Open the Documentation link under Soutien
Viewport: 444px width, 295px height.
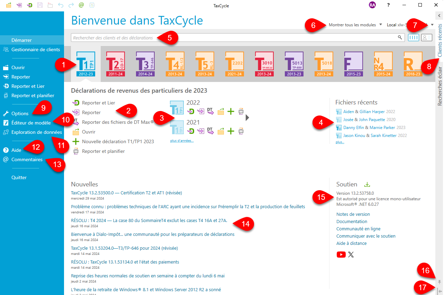click(352, 221)
